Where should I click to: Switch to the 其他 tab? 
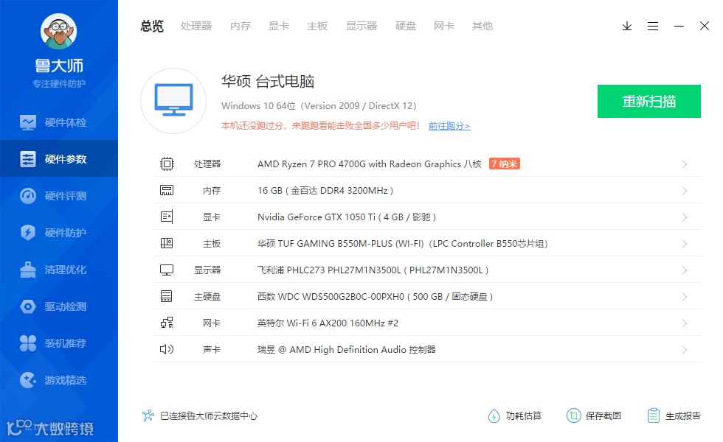tap(482, 27)
